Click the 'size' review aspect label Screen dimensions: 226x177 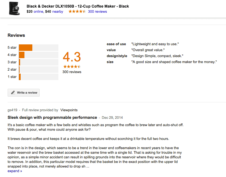click(110, 62)
